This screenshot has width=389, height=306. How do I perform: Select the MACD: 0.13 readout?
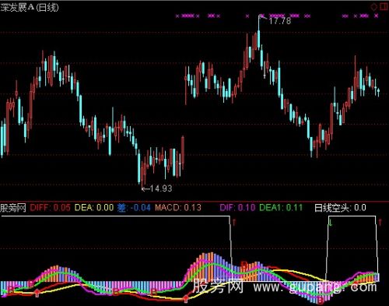(x=178, y=208)
